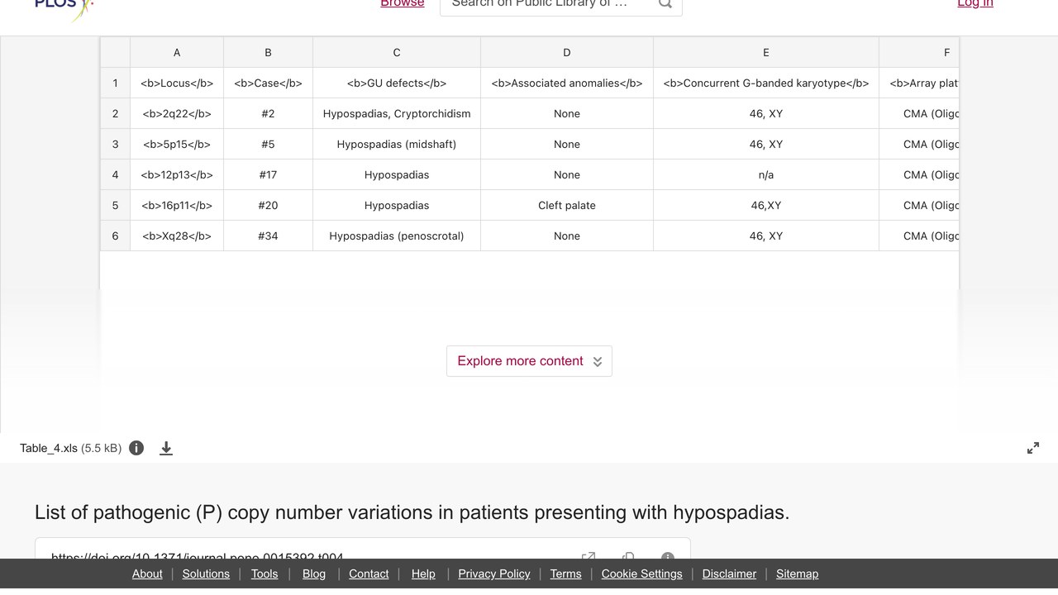Select the 'Cleft palate' cell
This screenshot has height=595, width=1058.
click(x=567, y=205)
